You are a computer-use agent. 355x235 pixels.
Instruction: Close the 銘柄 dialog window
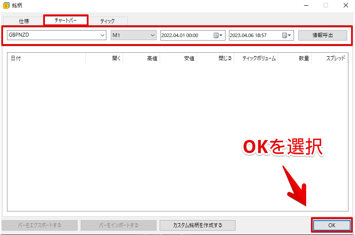click(345, 6)
